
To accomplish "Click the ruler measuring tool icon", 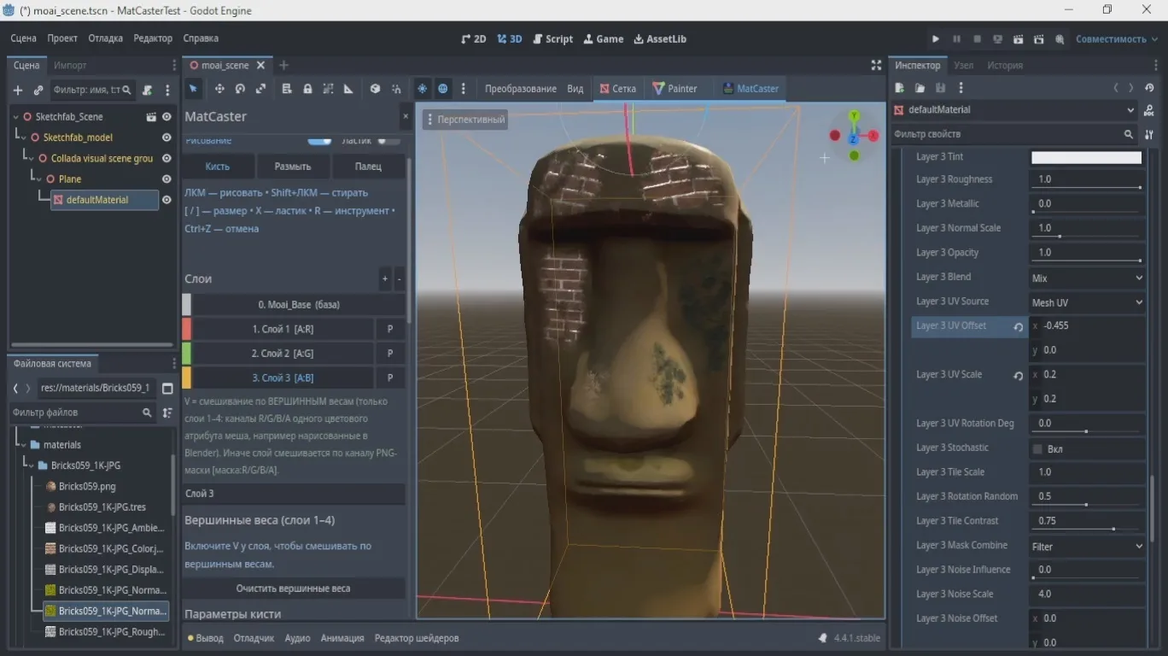I will [x=348, y=89].
